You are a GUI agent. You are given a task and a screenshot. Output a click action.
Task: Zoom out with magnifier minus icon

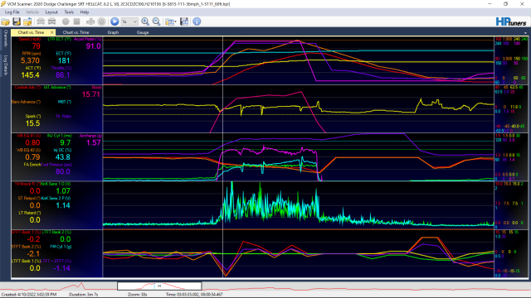[x=157, y=22]
